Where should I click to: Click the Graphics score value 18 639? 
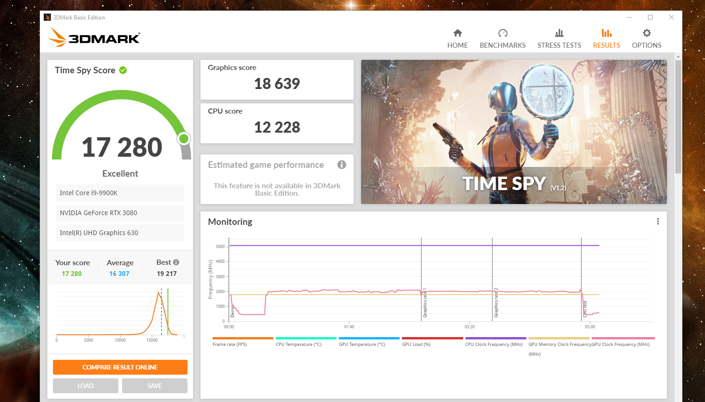pos(277,83)
